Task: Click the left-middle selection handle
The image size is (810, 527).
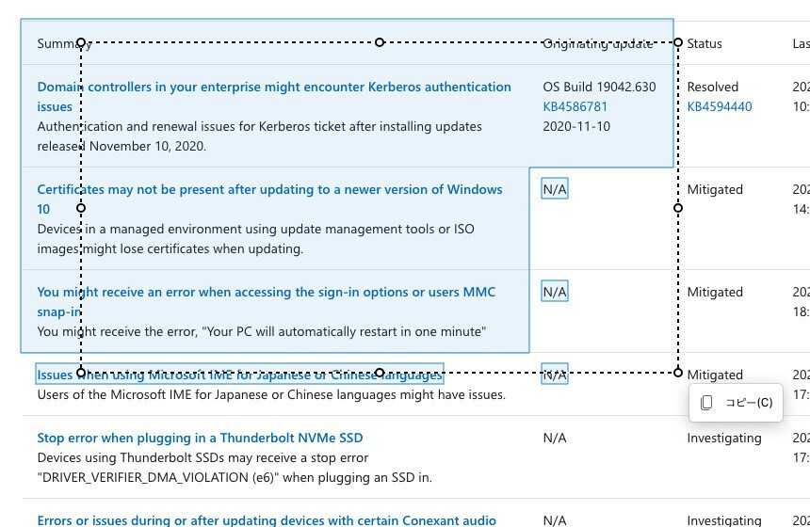Action: (x=81, y=208)
